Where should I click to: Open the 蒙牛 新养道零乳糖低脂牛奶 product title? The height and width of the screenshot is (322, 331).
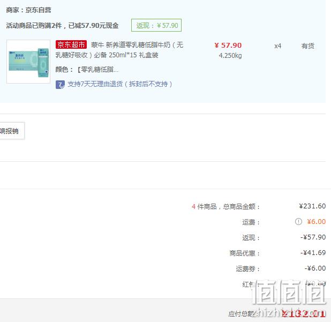tap(119, 50)
